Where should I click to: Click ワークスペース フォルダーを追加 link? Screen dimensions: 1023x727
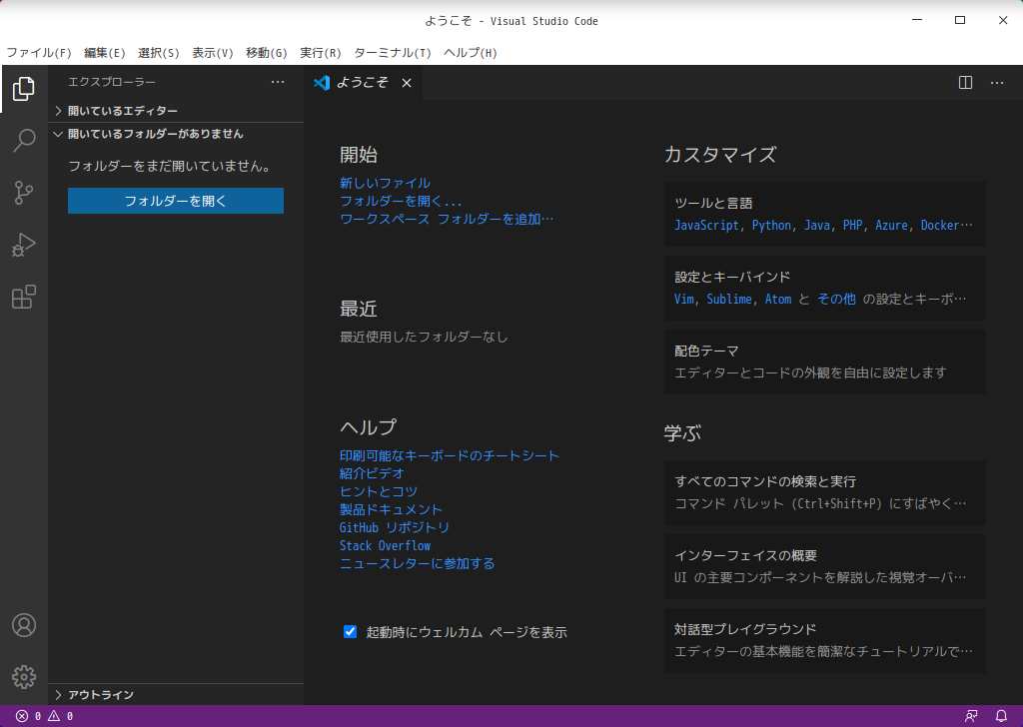447,219
